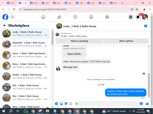Open the Mia conversation from 11m ago
Image resolution: width=153 pixels, height=114 pixels.
click(26, 98)
